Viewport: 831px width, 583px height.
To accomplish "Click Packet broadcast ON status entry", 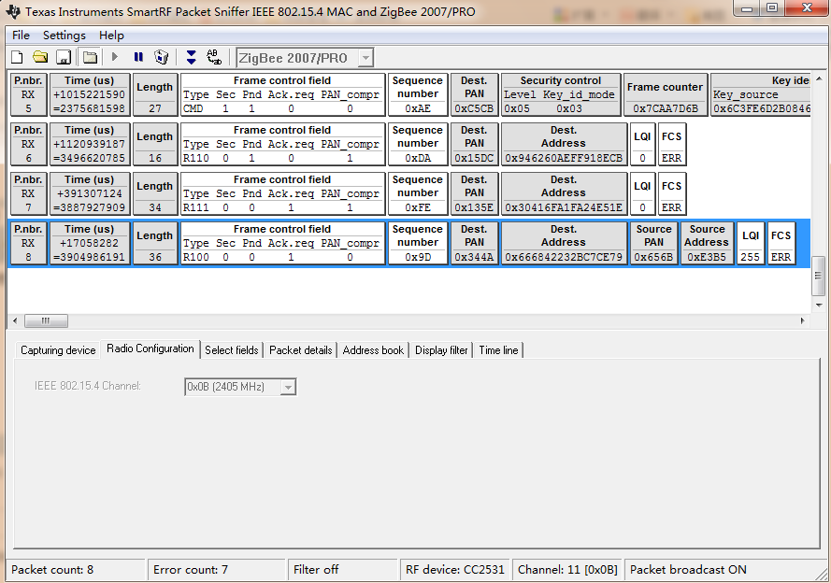I will [688, 570].
